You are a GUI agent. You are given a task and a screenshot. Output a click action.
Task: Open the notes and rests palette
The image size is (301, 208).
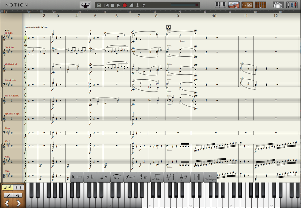point(104,177)
